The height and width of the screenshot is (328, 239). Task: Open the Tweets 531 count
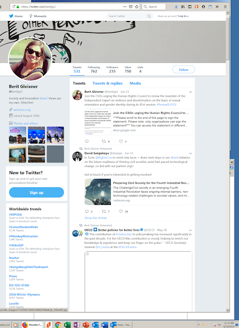(77, 70)
